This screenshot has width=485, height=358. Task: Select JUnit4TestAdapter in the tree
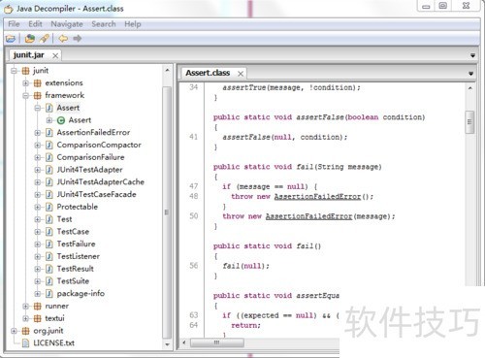pyautogui.click(x=89, y=170)
